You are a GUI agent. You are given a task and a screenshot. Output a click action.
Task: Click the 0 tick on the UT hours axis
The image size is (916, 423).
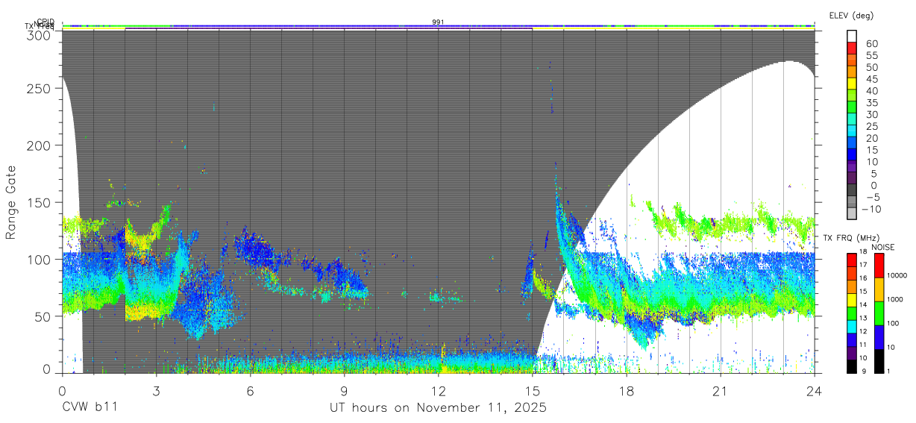(x=62, y=390)
